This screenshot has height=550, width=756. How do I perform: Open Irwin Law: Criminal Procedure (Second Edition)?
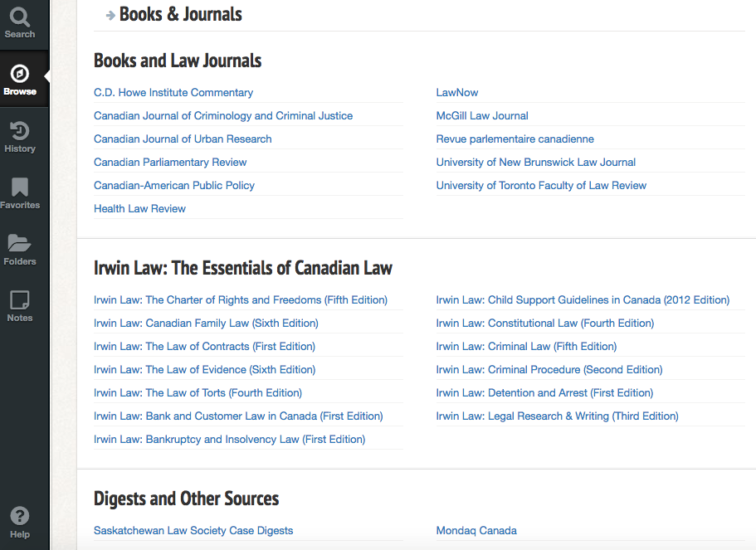(549, 370)
